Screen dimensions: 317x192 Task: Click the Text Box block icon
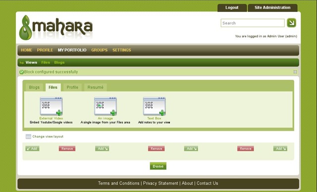click(154, 106)
